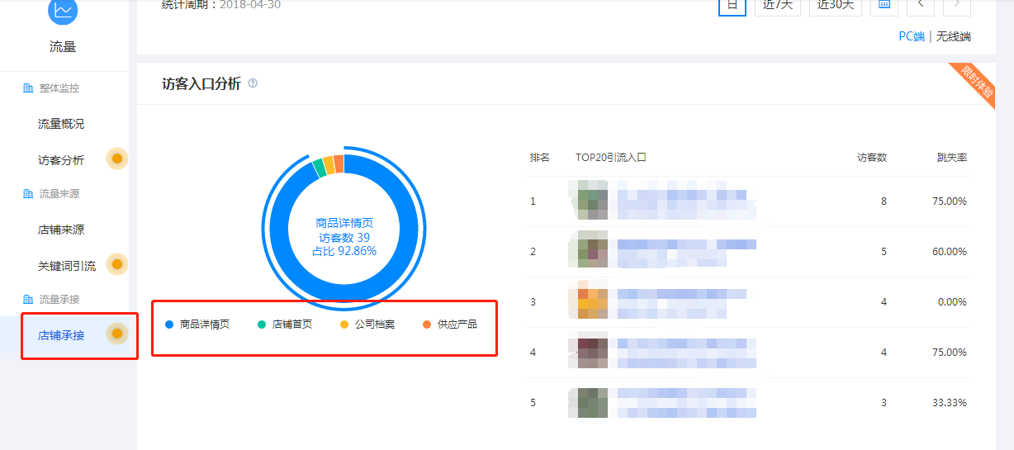Screen dimensions: 1014x450
Task: Select the 近30天 period button
Action: coord(835,5)
